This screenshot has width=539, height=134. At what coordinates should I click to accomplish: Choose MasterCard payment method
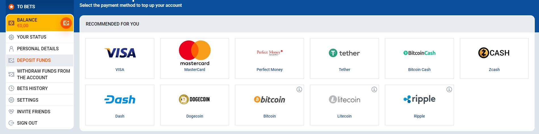(x=195, y=58)
